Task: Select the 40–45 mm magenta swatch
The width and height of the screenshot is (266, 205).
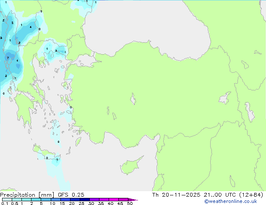Action: 114,200
